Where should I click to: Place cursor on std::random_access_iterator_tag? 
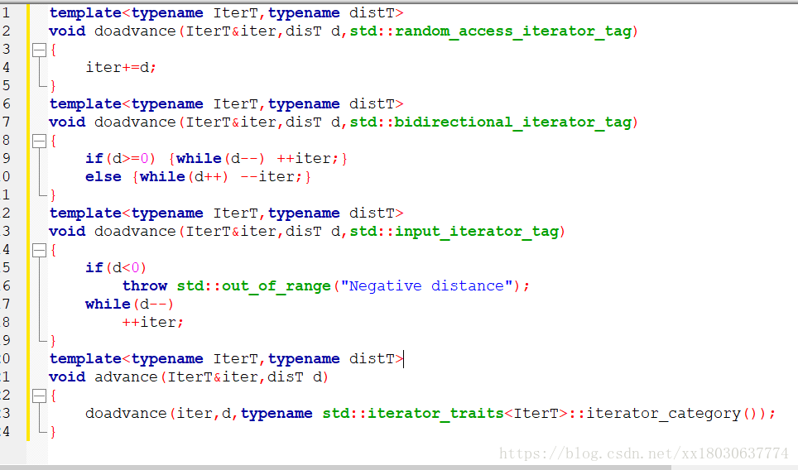(491, 31)
